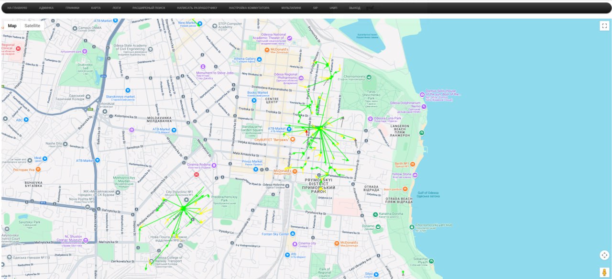Click the Athena Gallery shop icon
Screen dimensions: 612x279
point(259,59)
